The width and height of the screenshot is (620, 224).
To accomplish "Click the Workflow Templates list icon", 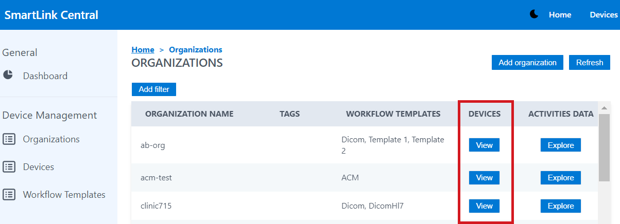I will click(9, 194).
